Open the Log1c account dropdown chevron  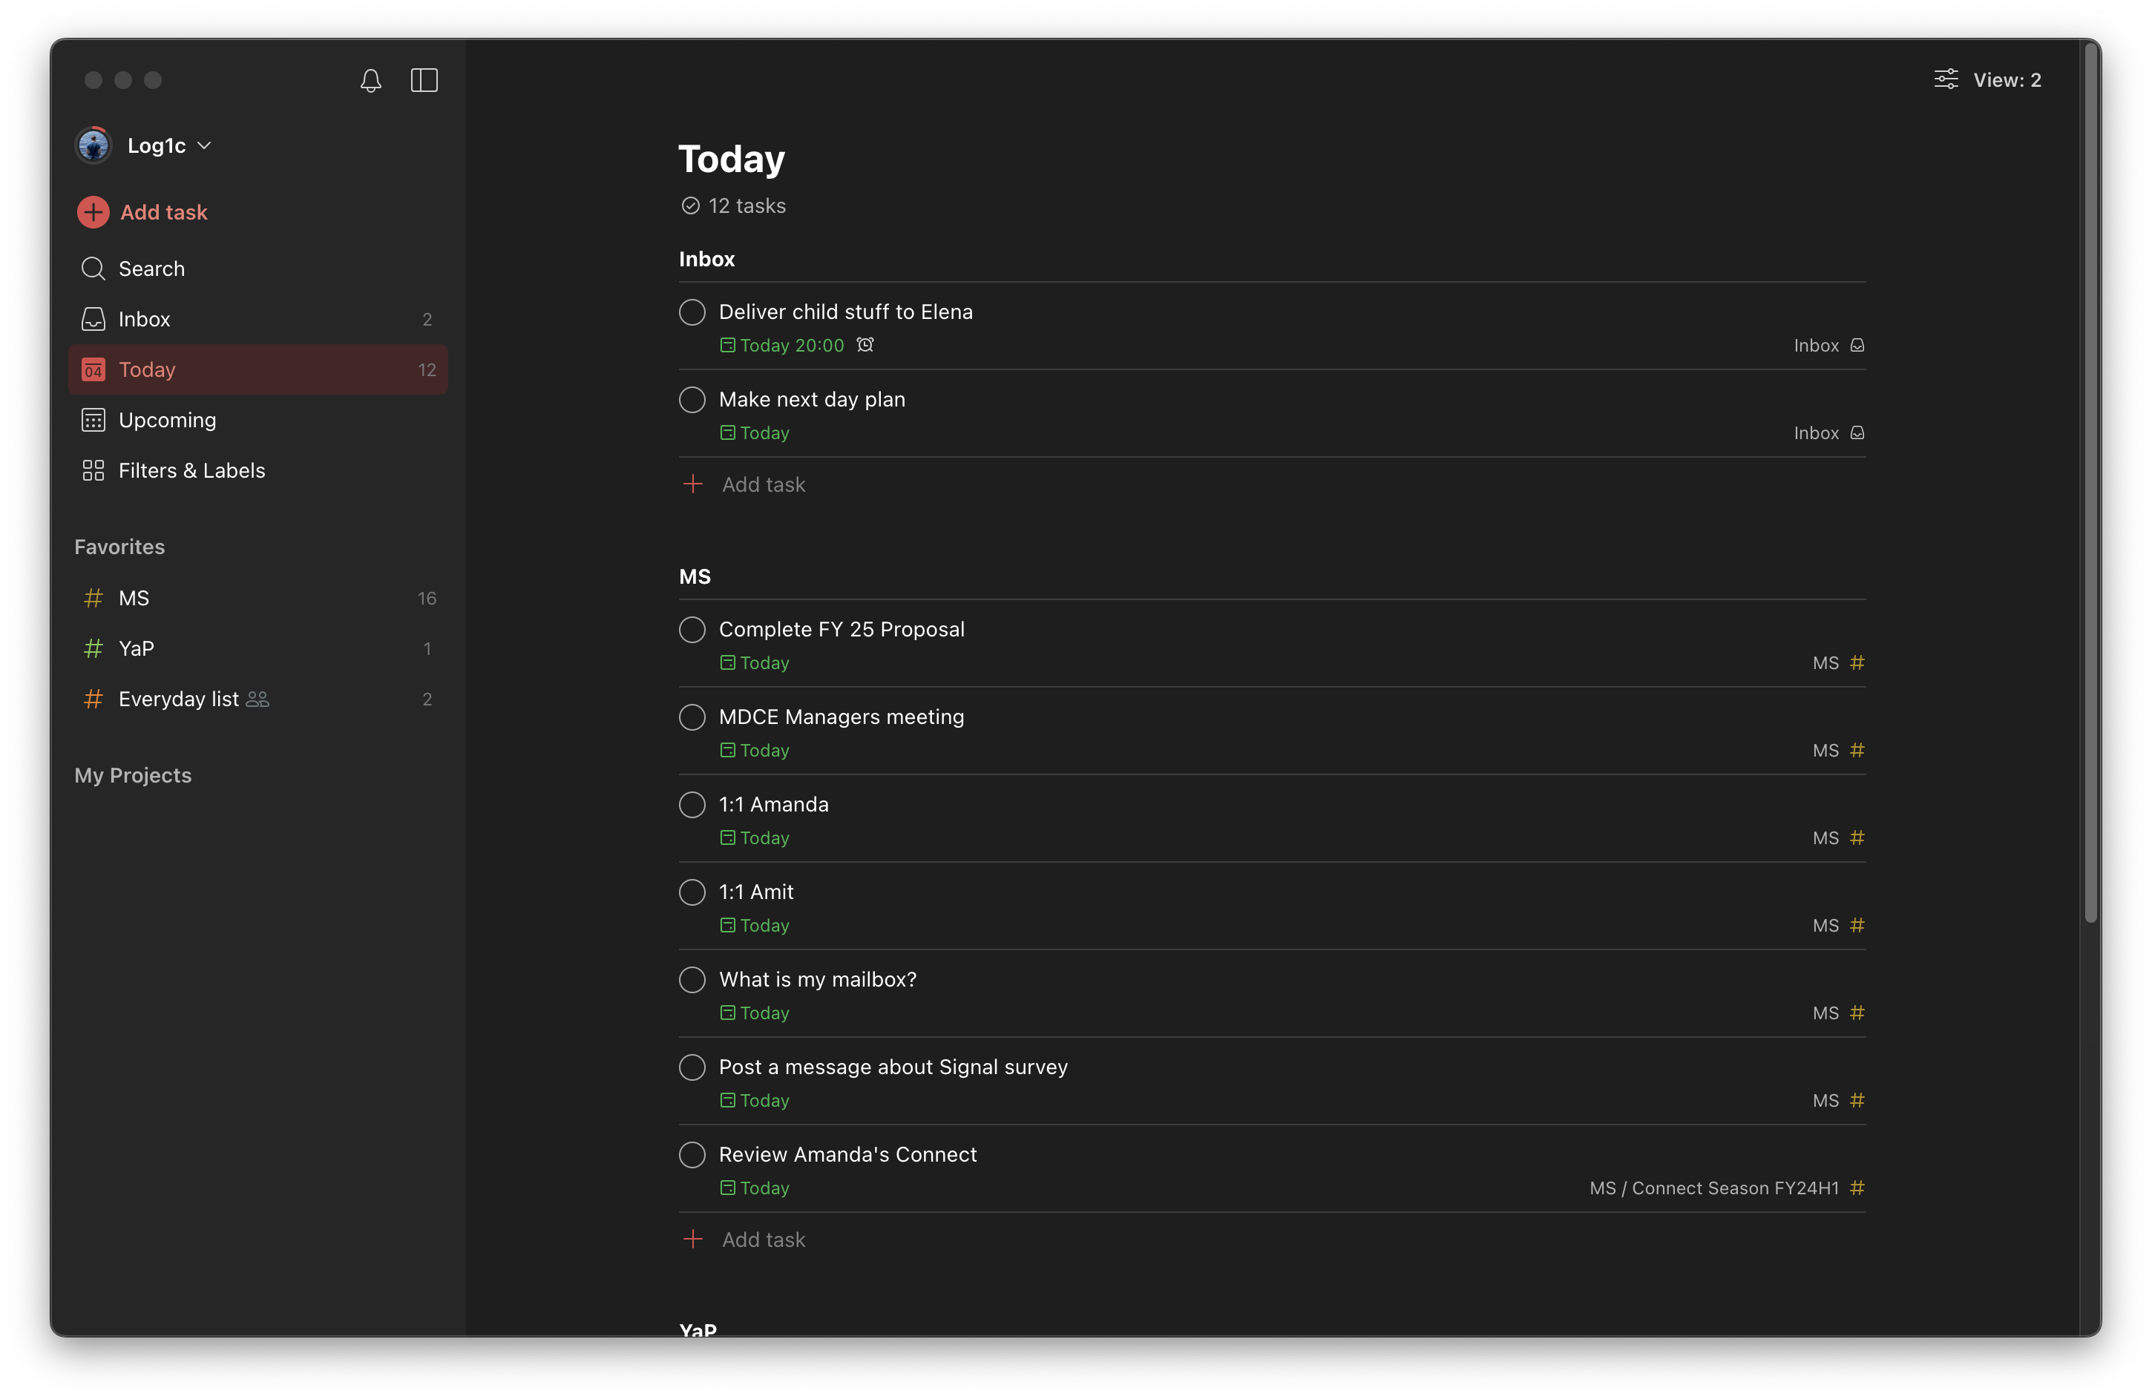204,145
